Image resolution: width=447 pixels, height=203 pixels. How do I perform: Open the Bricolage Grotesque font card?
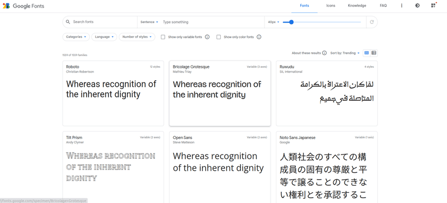[x=220, y=93]
